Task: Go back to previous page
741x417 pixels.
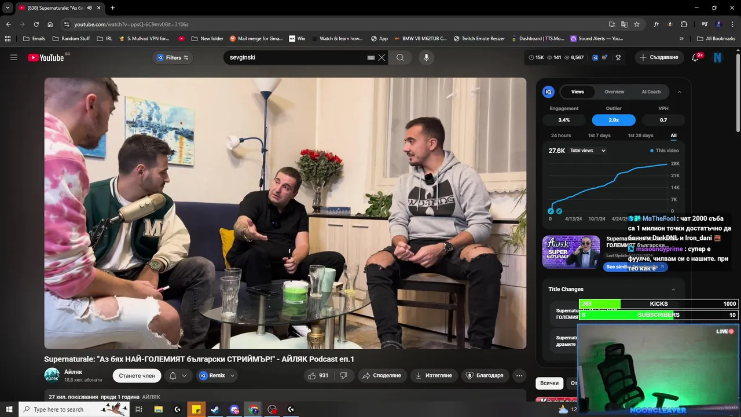Action: coord(8,24)
